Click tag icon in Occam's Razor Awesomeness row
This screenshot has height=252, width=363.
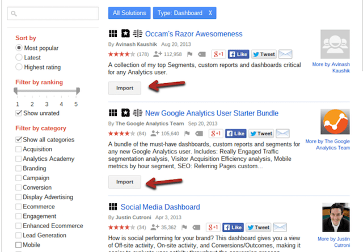202,54
